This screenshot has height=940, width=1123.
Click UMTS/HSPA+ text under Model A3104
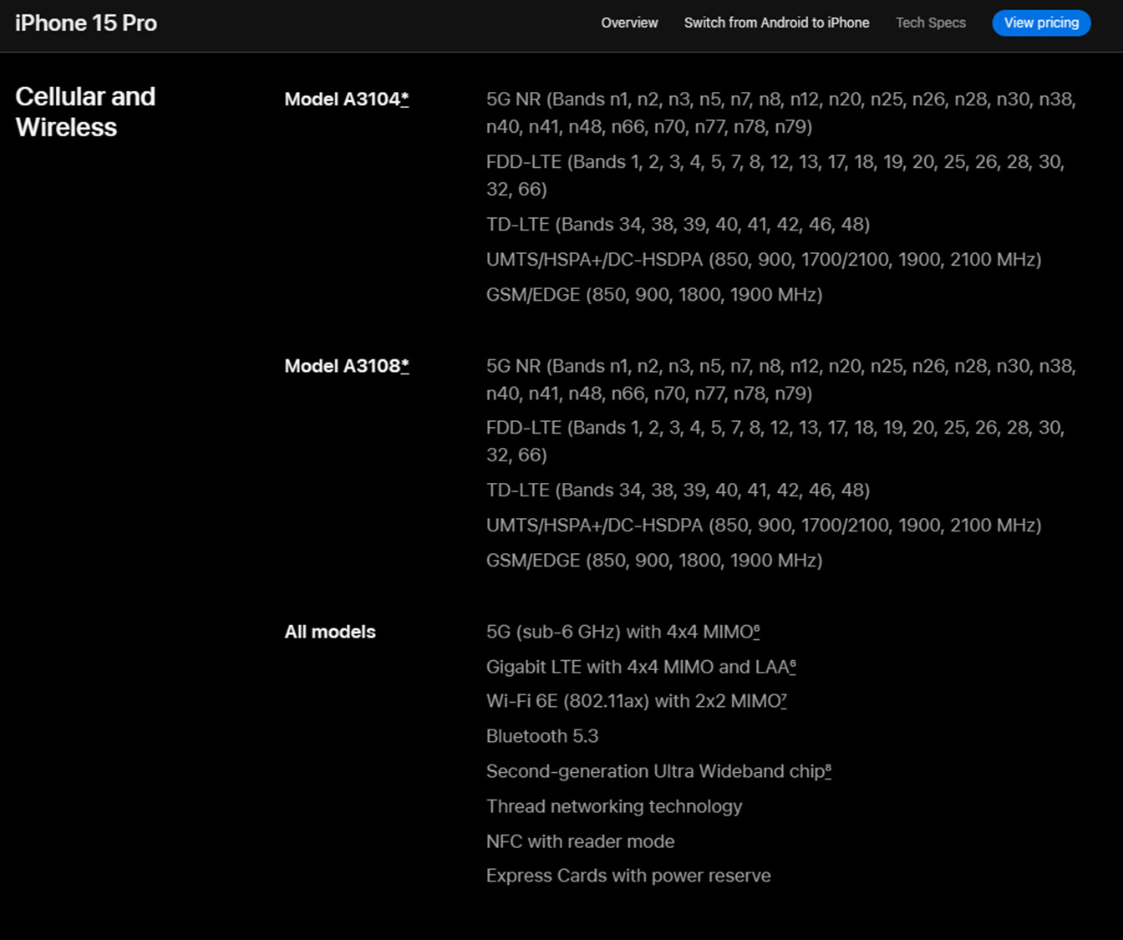coord(764,259)
